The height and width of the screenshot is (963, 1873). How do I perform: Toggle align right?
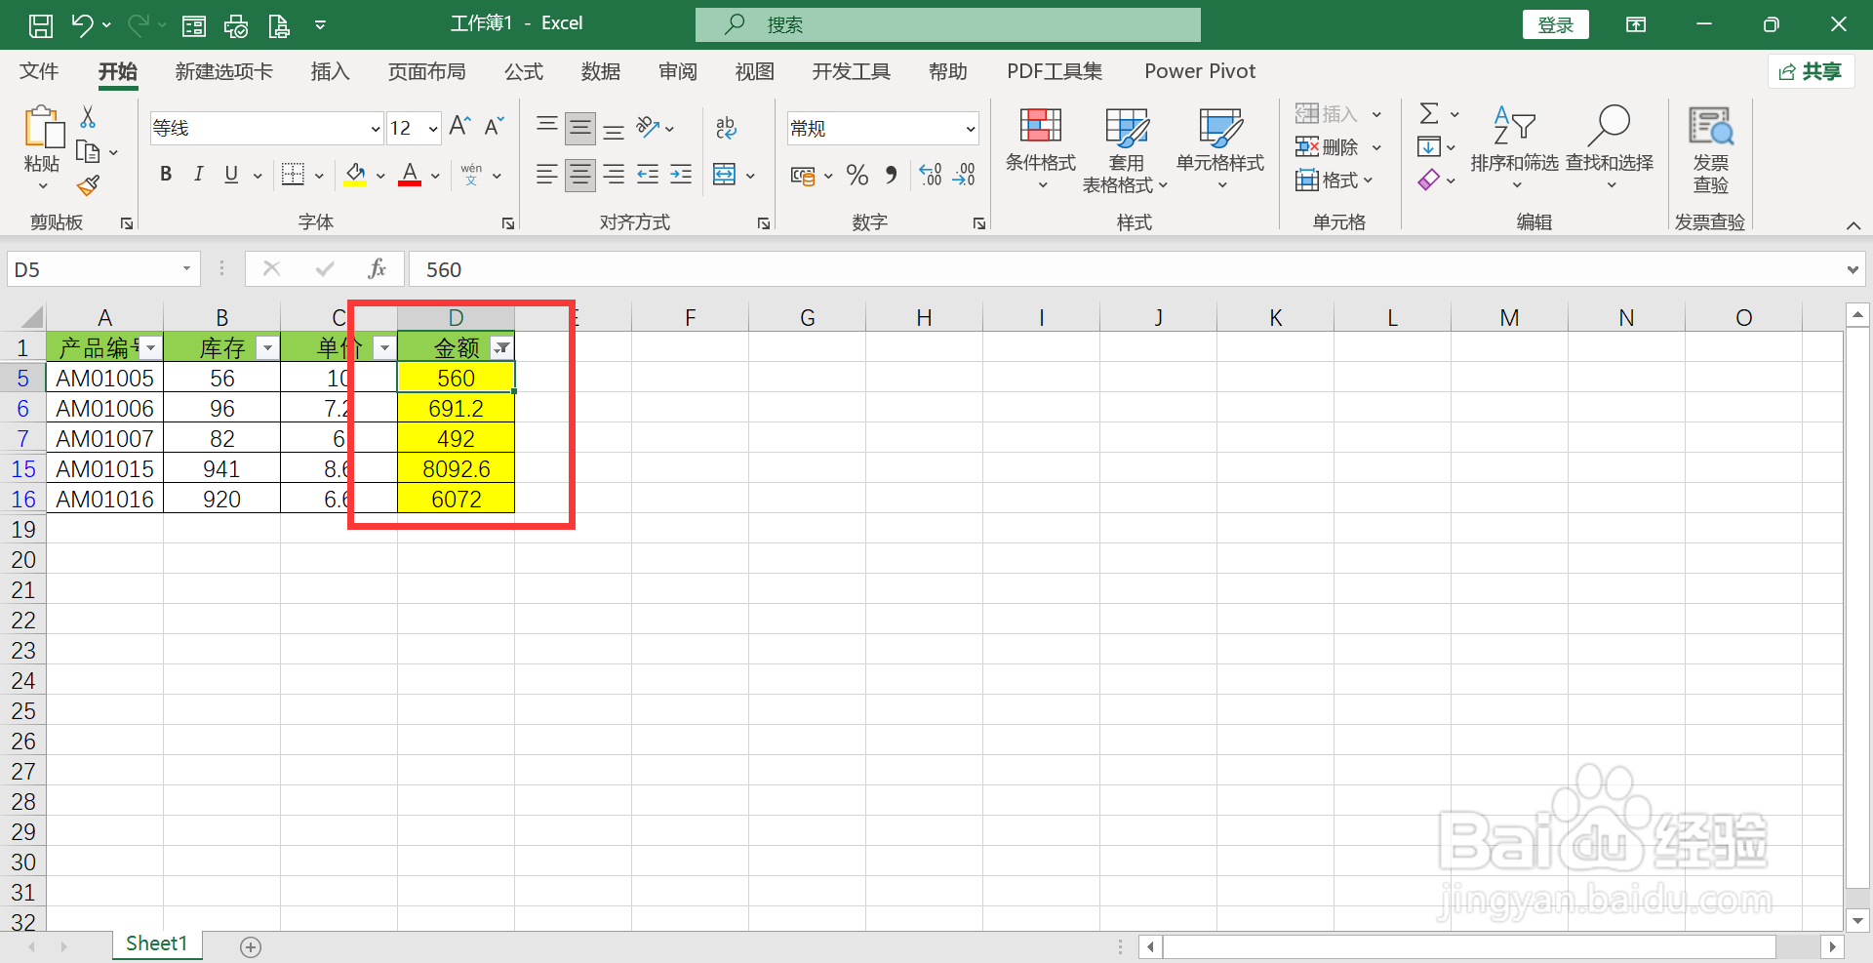pos(614,175)
